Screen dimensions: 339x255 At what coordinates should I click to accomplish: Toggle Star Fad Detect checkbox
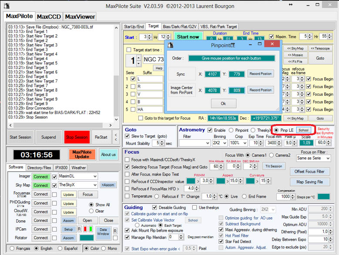221,241
